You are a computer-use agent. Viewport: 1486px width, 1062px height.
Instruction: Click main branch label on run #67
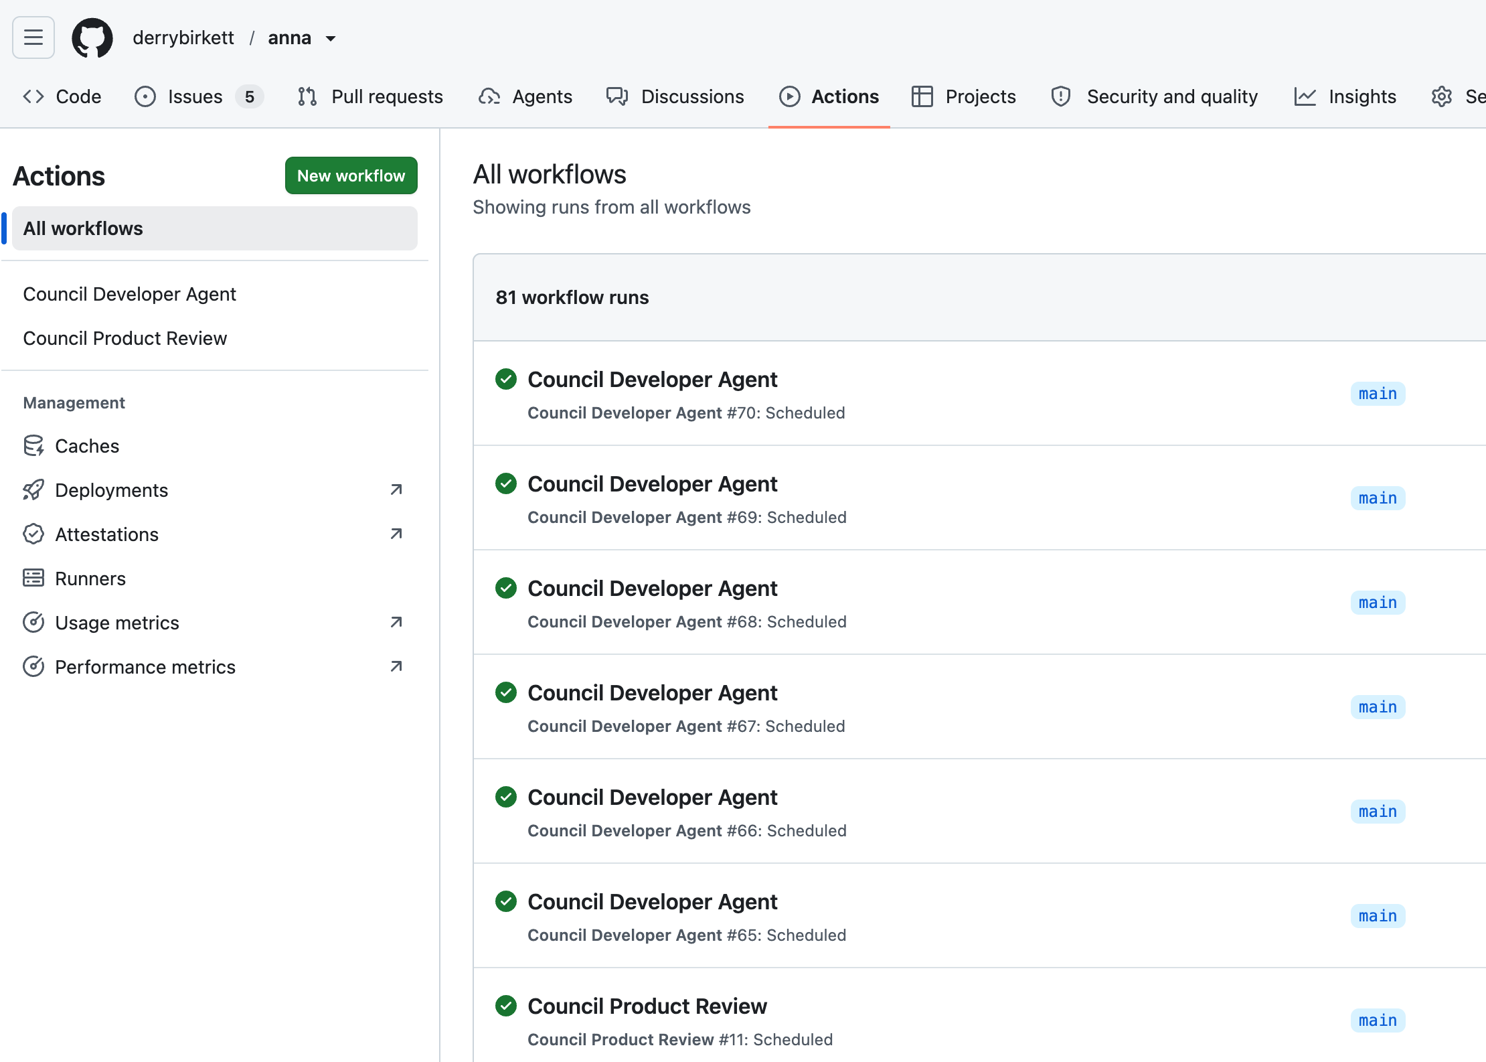click(x=1378, y=707)
